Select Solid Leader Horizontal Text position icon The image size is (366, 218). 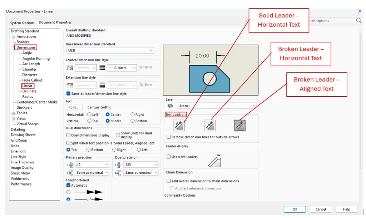[179, 126]
